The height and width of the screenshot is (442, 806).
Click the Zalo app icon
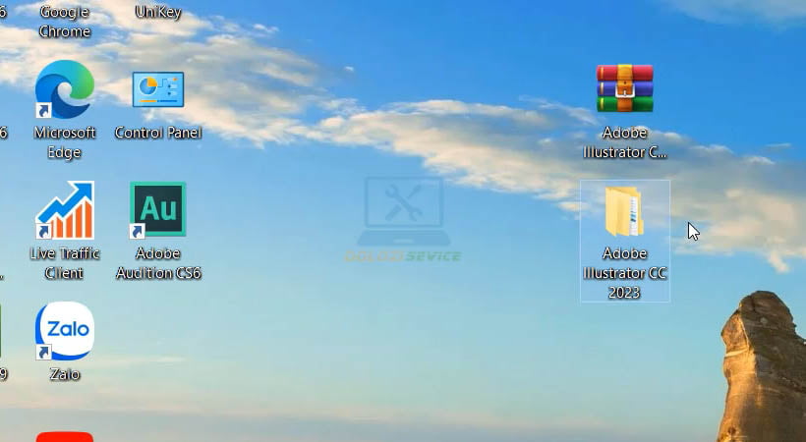pos(64,331)
